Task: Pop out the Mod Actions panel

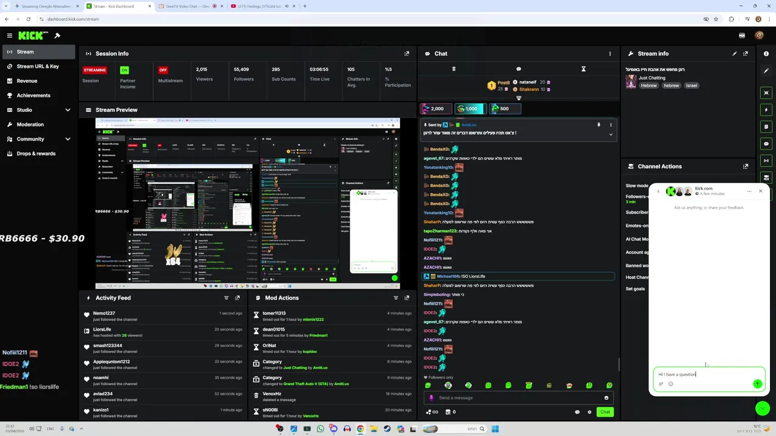Action: pos(407,298)
